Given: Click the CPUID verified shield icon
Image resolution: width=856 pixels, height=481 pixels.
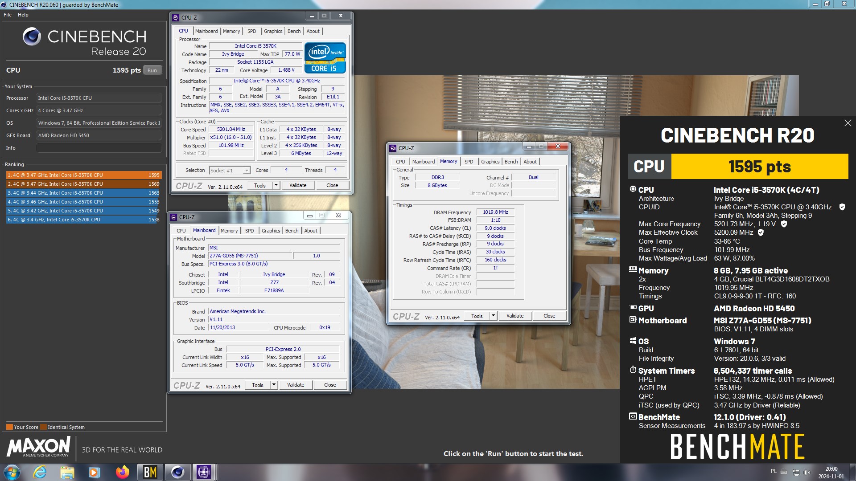Looking at the screenshot, I should (x=842, y=207).
